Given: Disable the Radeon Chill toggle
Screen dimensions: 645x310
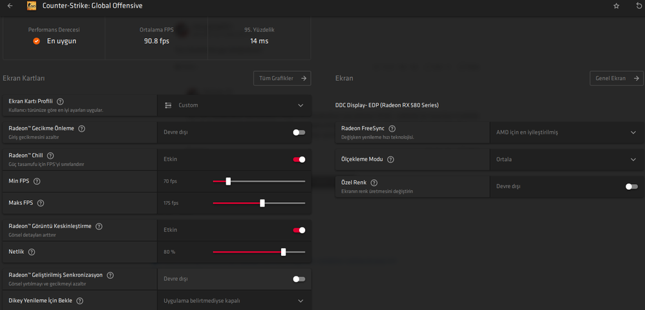Looking at the screenshot, I should pyautogui.click(x=299, y=159).
